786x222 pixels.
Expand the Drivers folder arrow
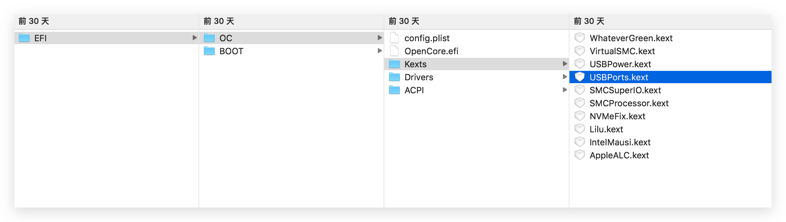click(565, 77)
